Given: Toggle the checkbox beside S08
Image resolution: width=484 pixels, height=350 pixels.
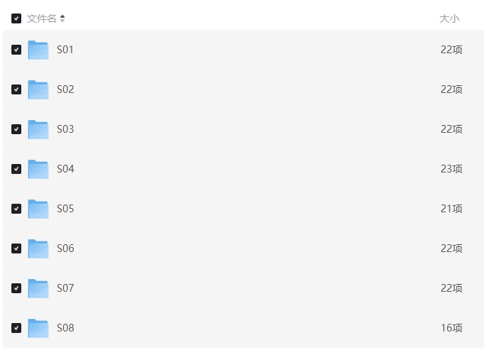Looking at the screenshot, I should coord(16,328).
